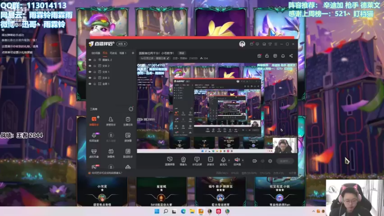Select the 文本 3 source row
This screenshot has height=216, width=384.
111,78
